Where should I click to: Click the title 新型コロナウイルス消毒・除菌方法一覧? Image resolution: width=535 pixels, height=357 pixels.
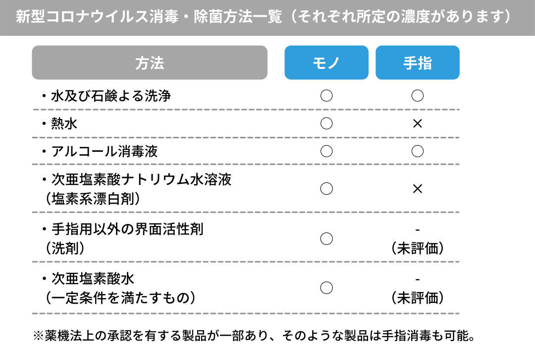149,17
